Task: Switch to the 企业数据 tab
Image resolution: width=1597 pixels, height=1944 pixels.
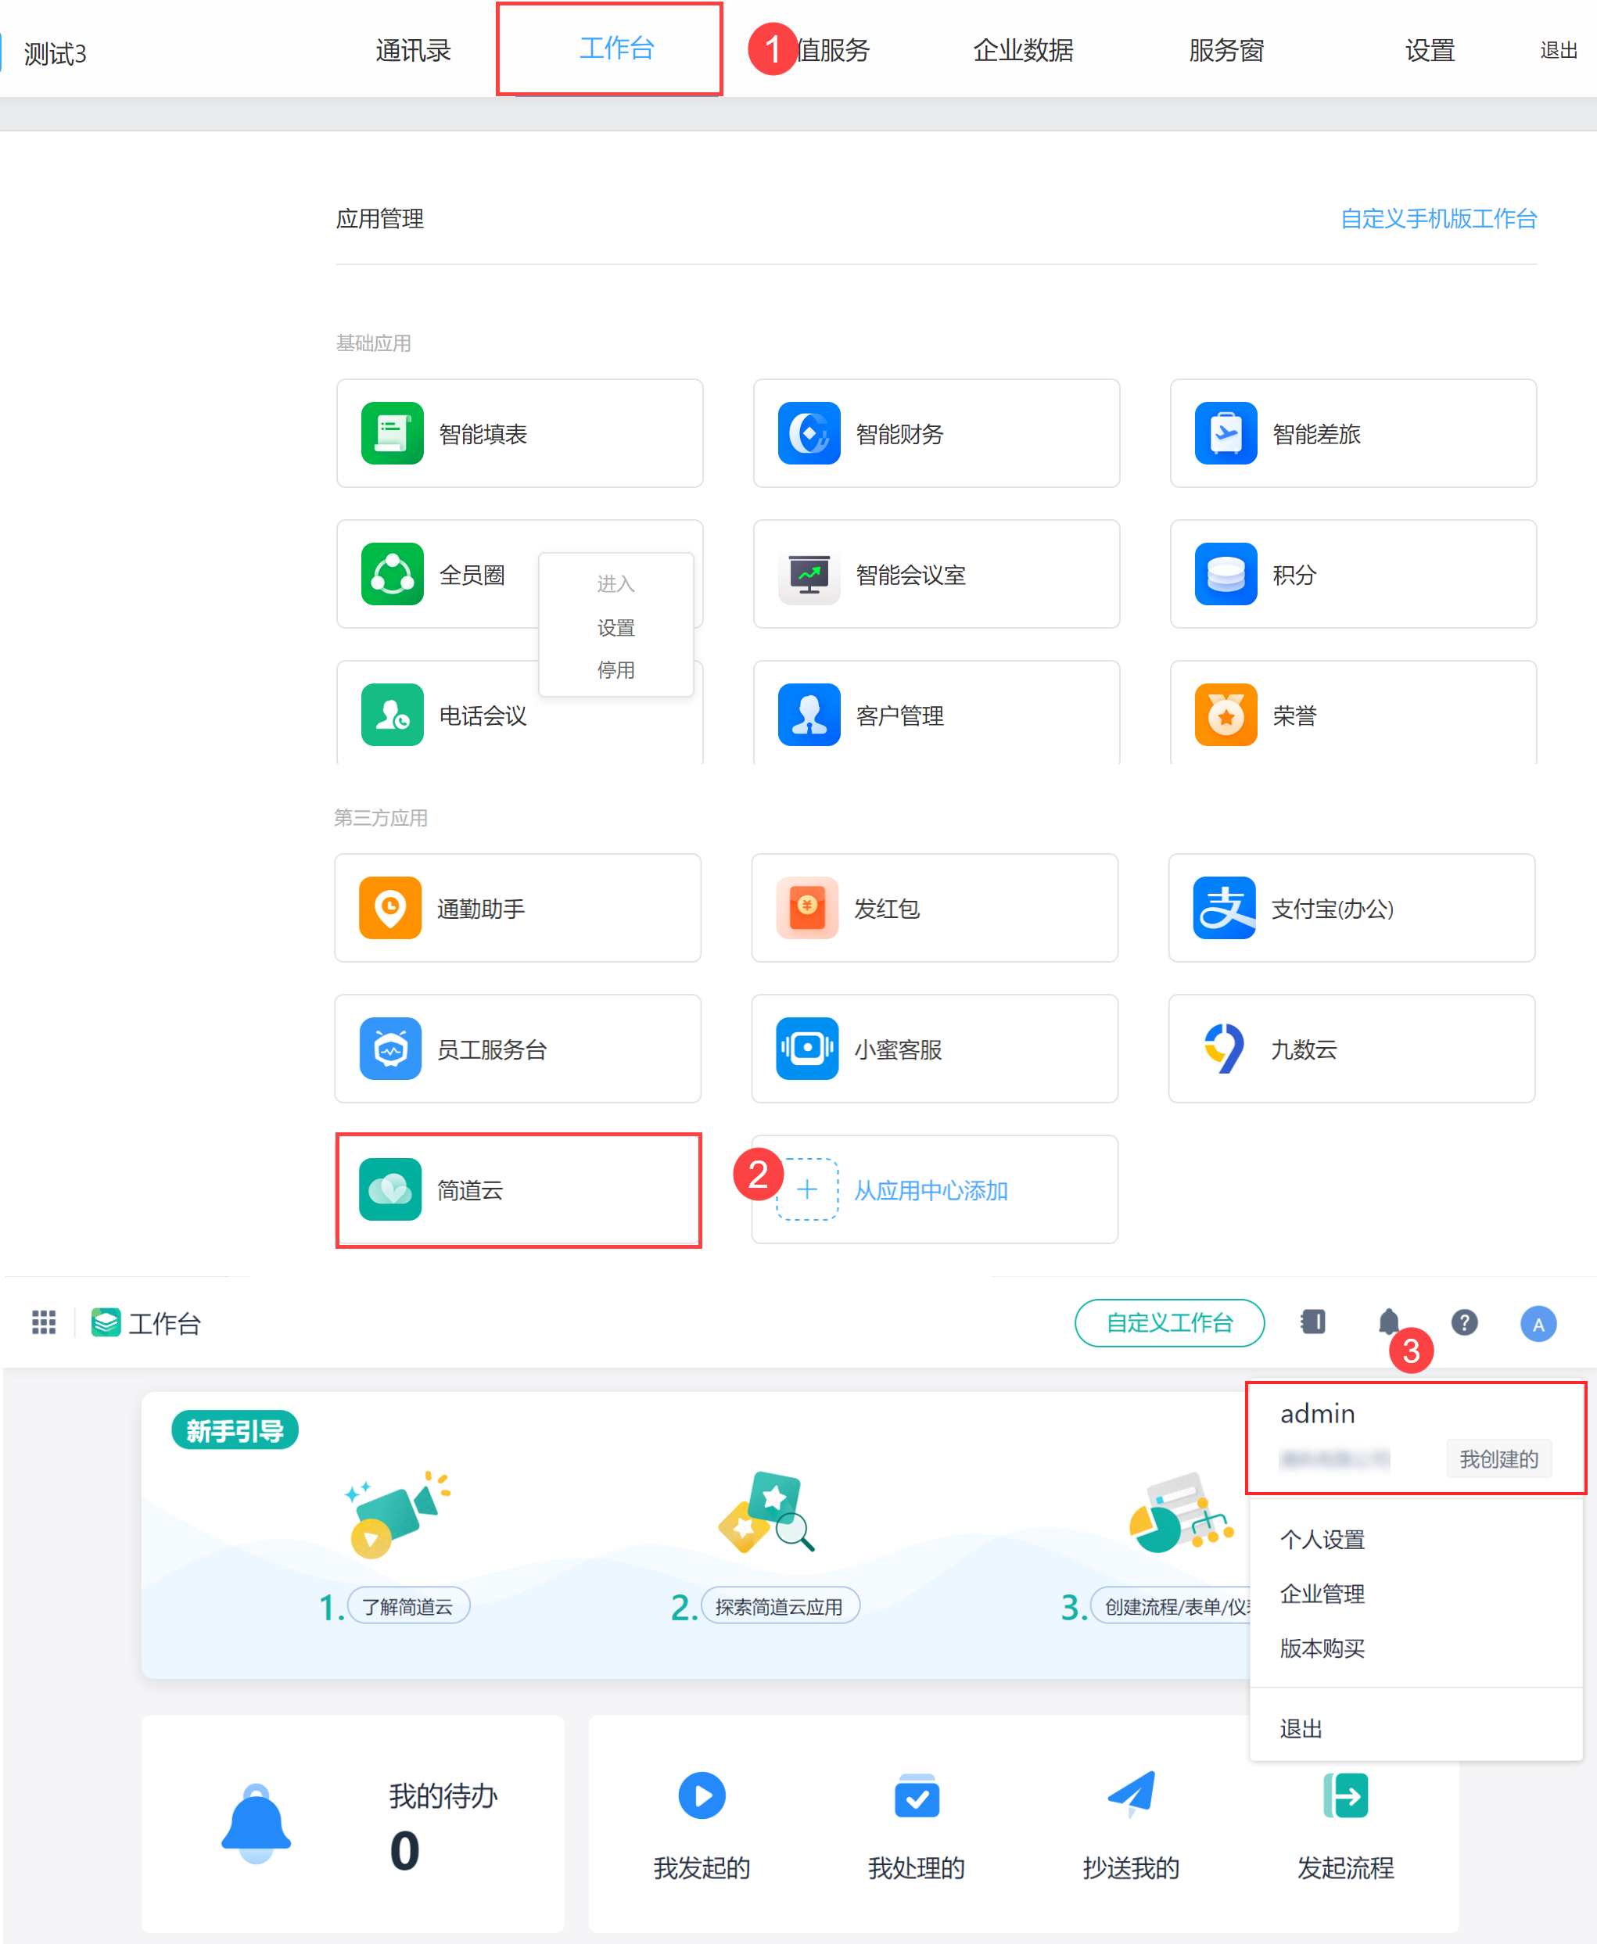Action: coord(1023,51)
